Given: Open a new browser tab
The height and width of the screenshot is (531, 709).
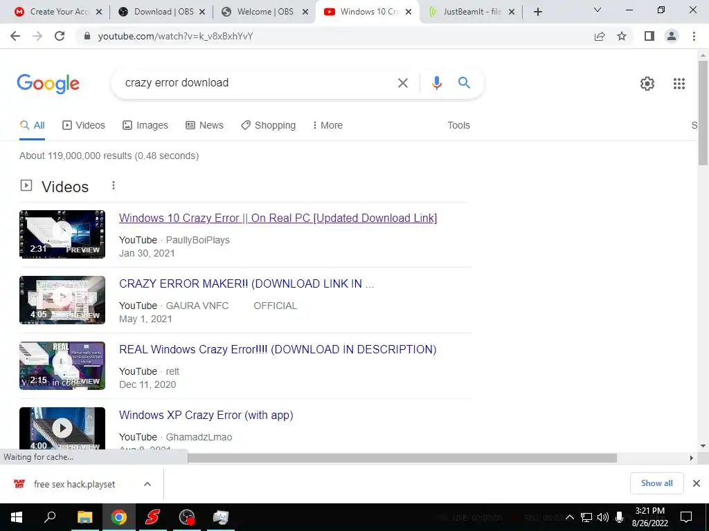Looking at the screenshot, I should click(x=537, y=12).
